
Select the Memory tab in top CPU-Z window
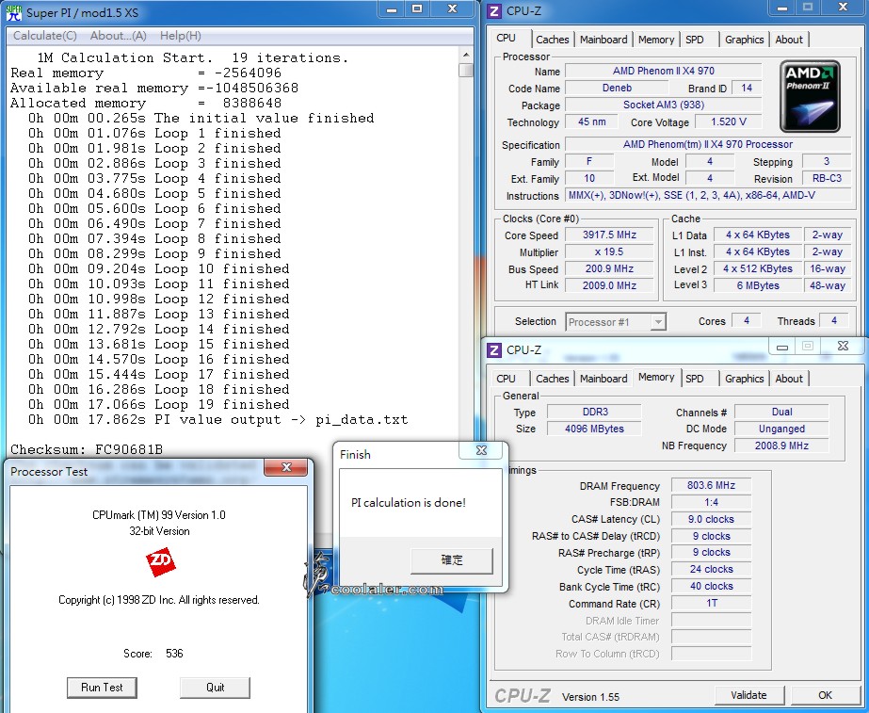click(655, 40)
